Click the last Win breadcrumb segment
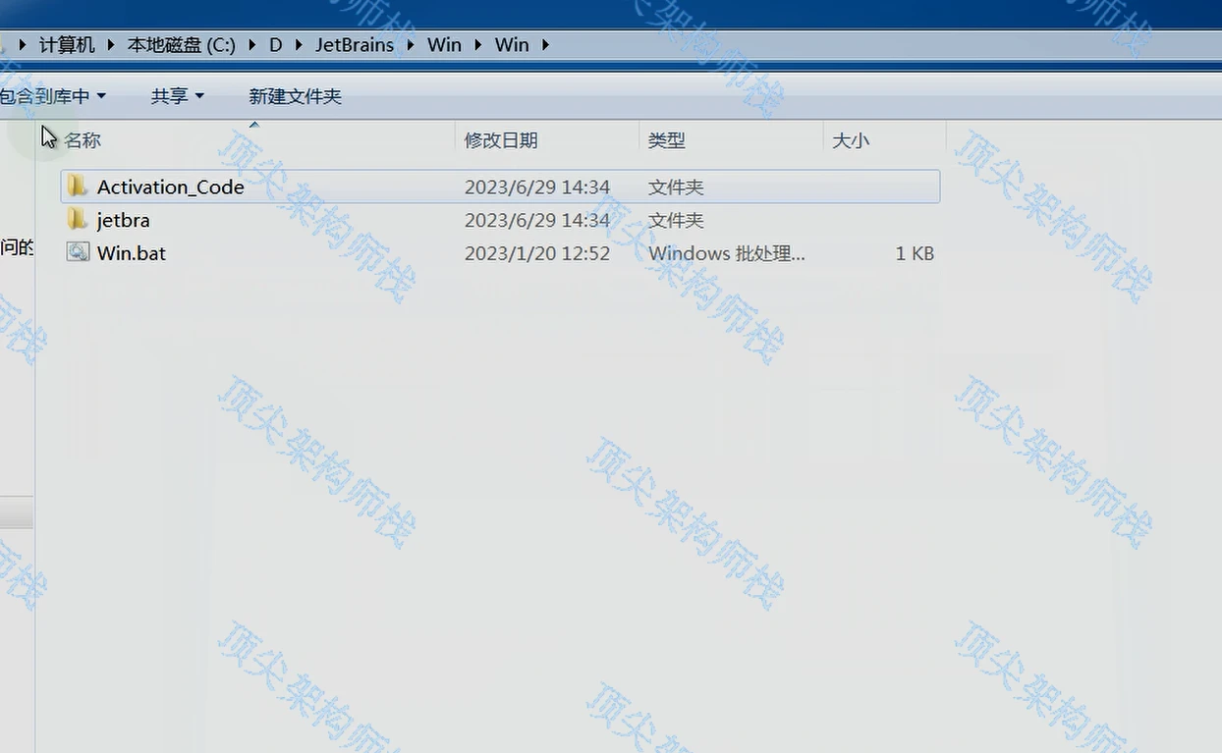 coord(512,44)
